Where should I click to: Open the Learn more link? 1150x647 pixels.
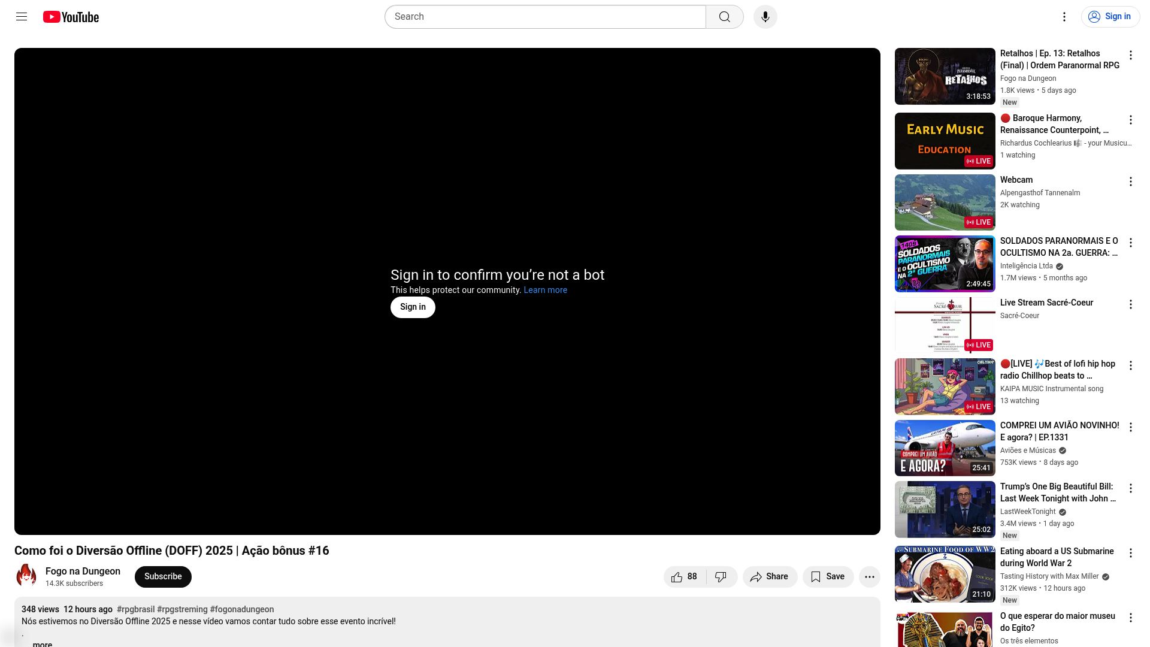(545, 290)
